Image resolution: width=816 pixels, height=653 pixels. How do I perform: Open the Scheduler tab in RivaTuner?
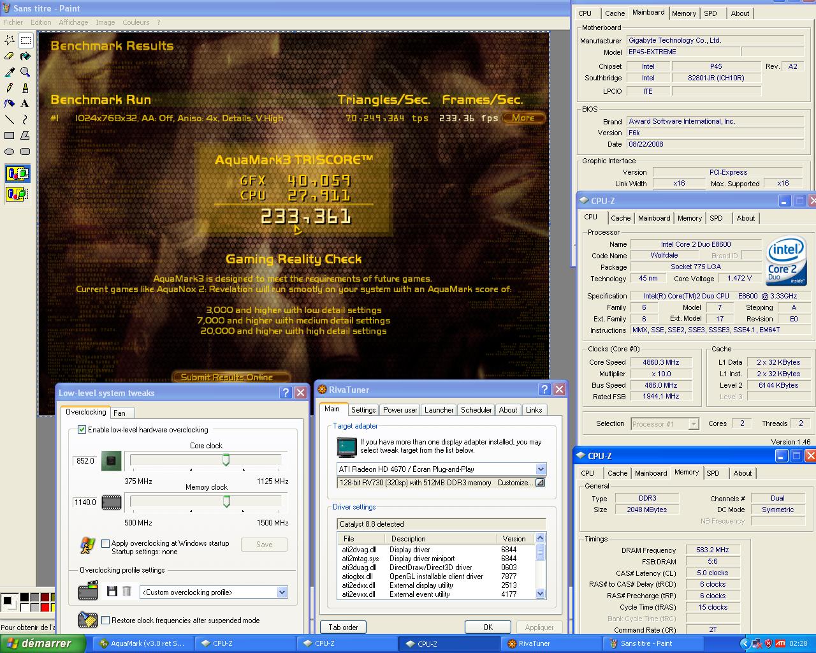[x=476, y=410]
